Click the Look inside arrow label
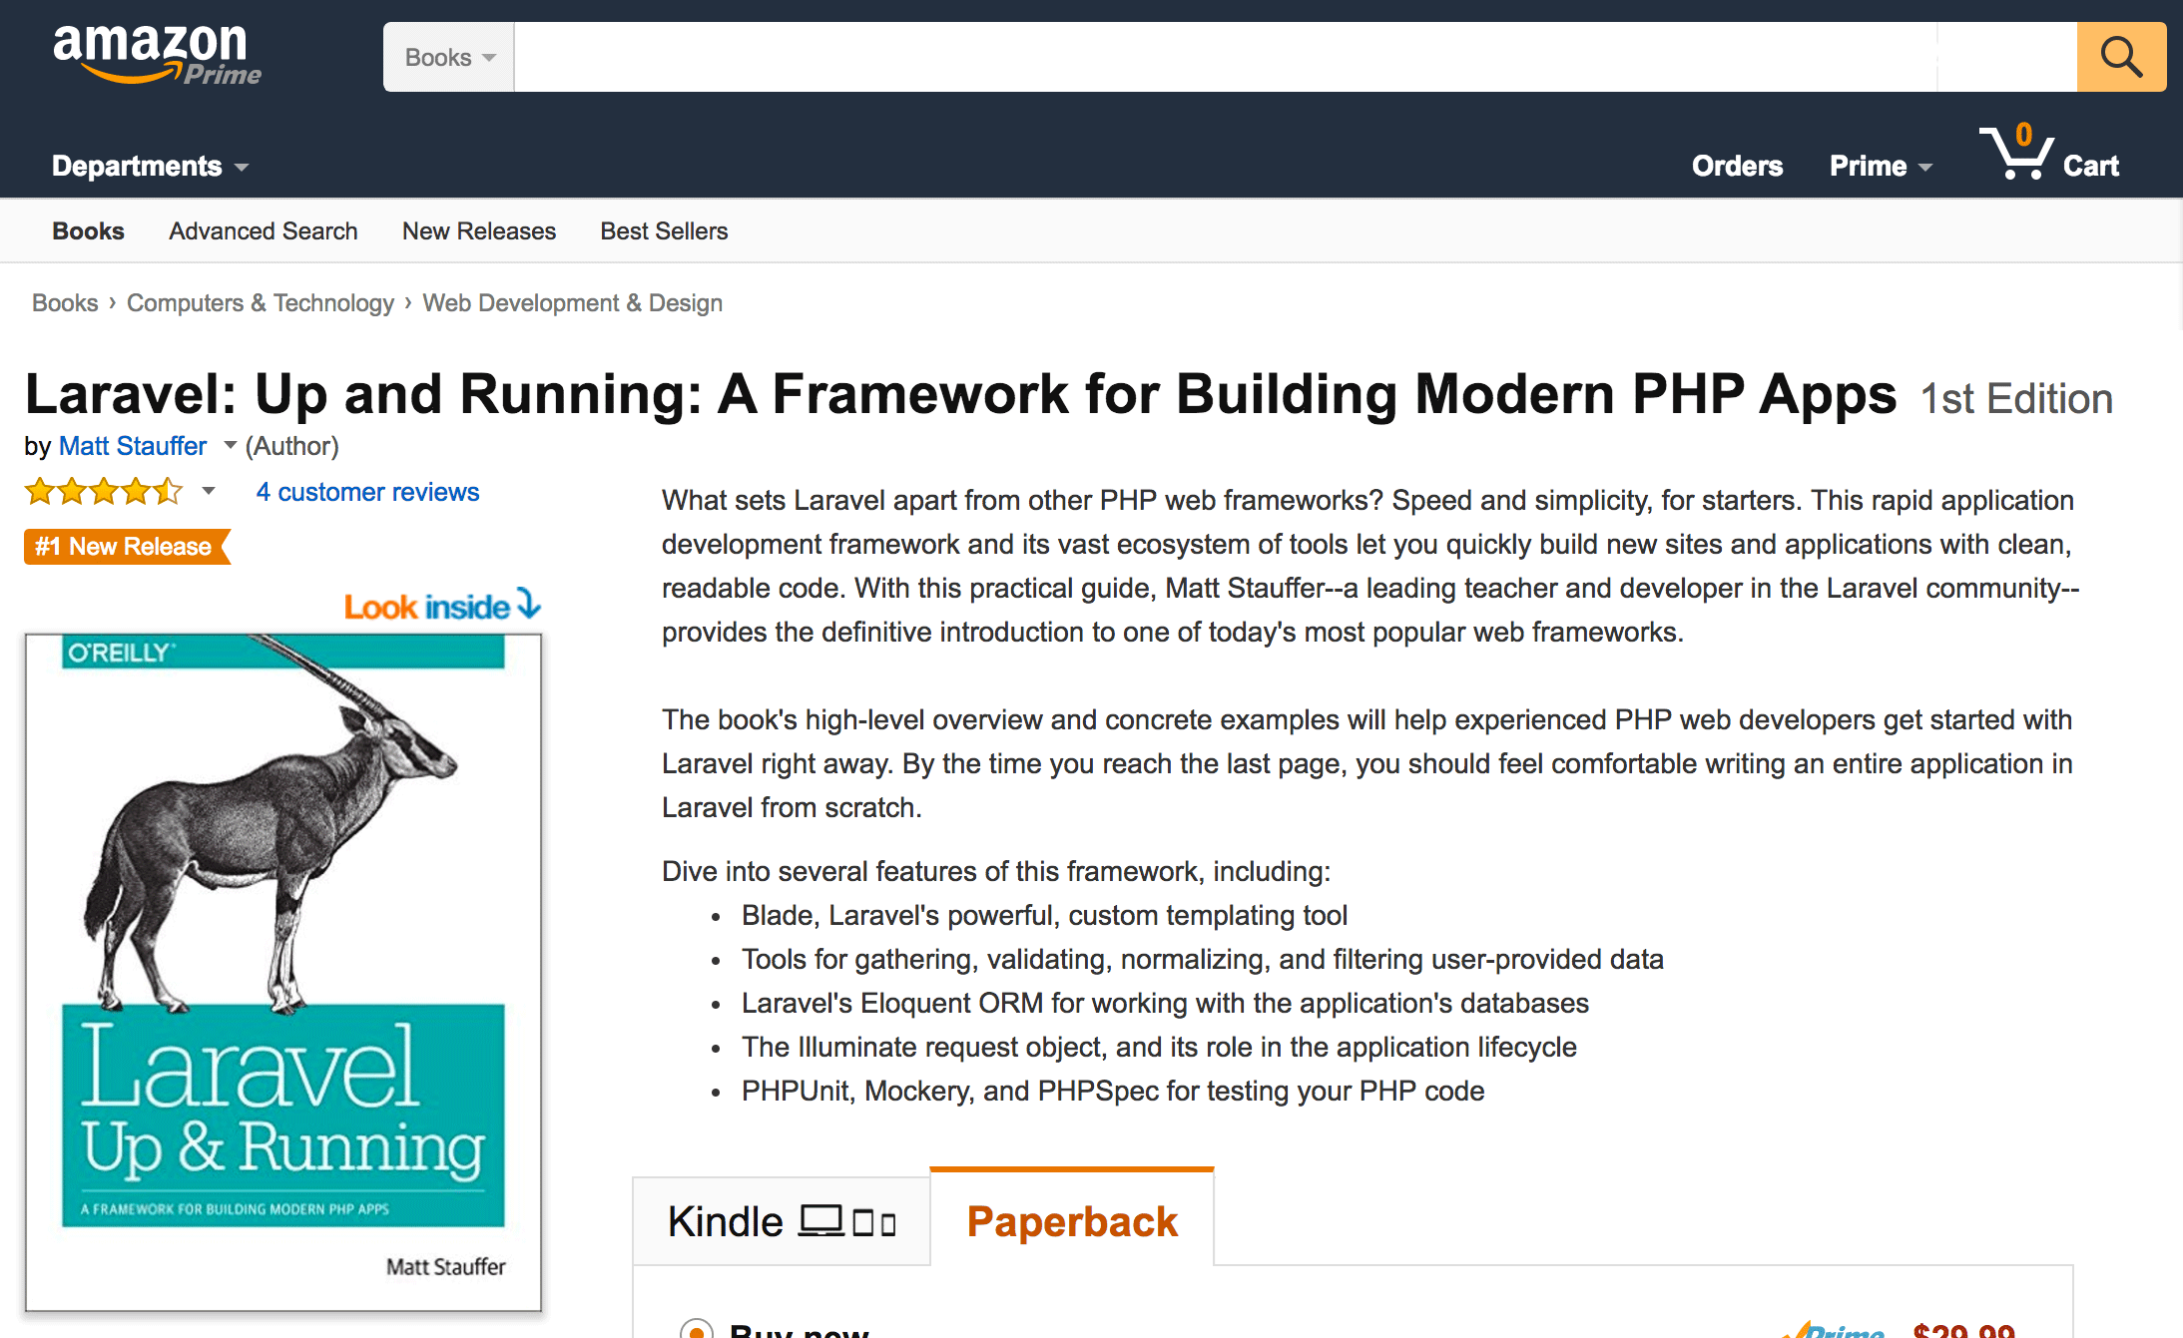 click(442, 606)
